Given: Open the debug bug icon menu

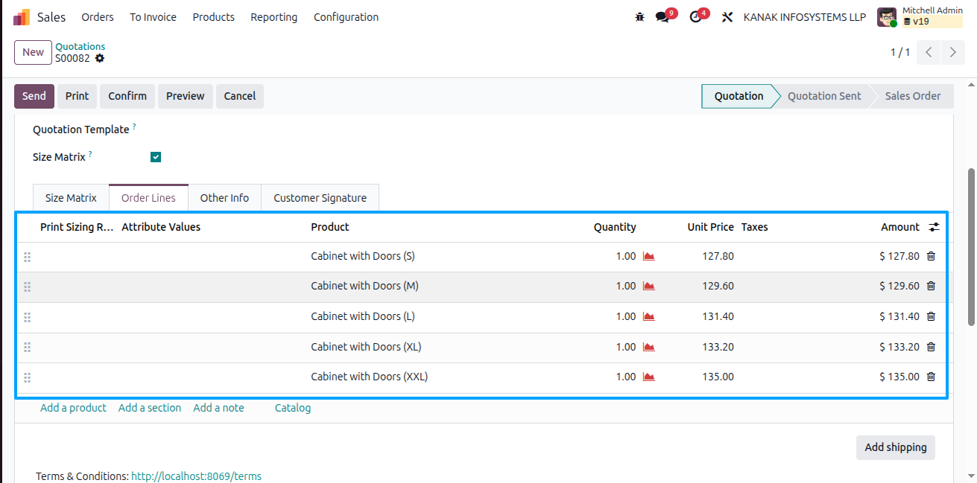Looking at the screenshot, I should [x=639, y=17].
